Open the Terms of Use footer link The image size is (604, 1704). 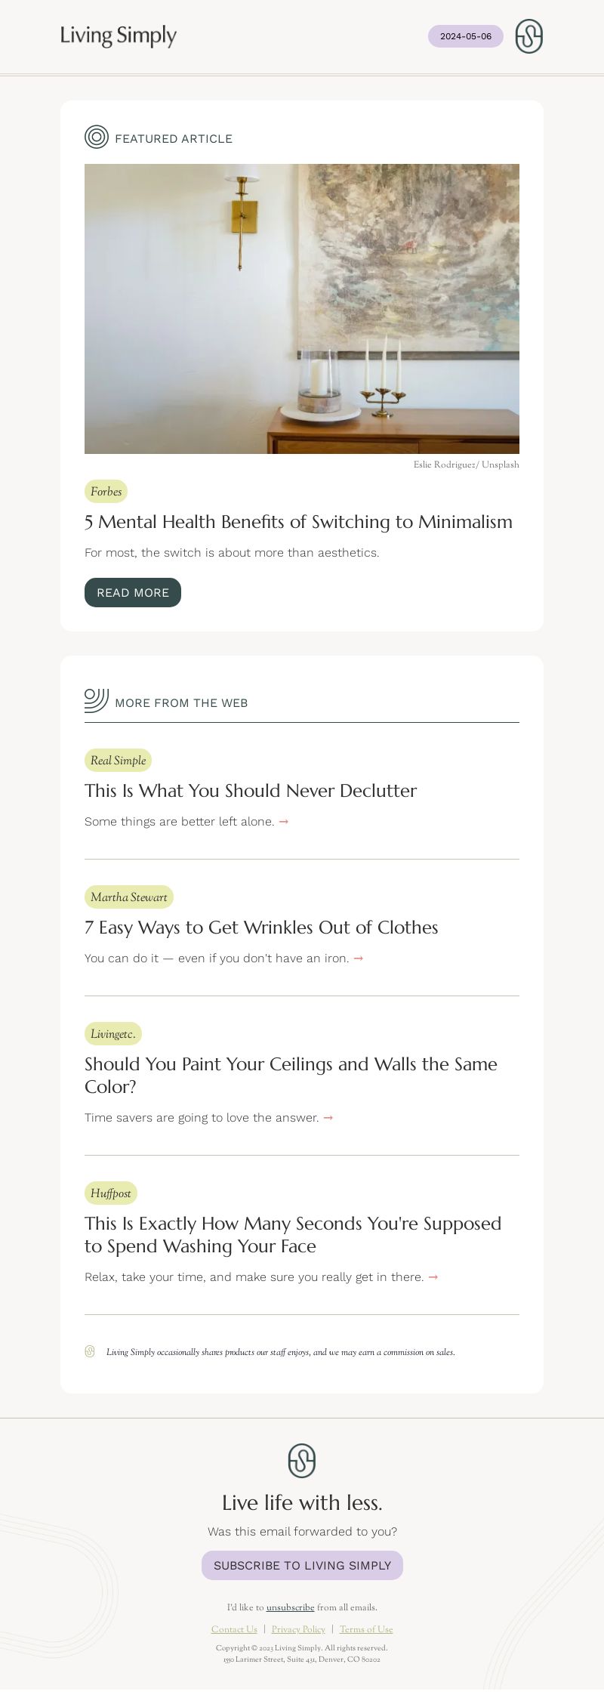[x=366, y=1629]
